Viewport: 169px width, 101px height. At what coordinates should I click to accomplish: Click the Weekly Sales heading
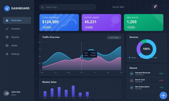(x=49, y=82)
